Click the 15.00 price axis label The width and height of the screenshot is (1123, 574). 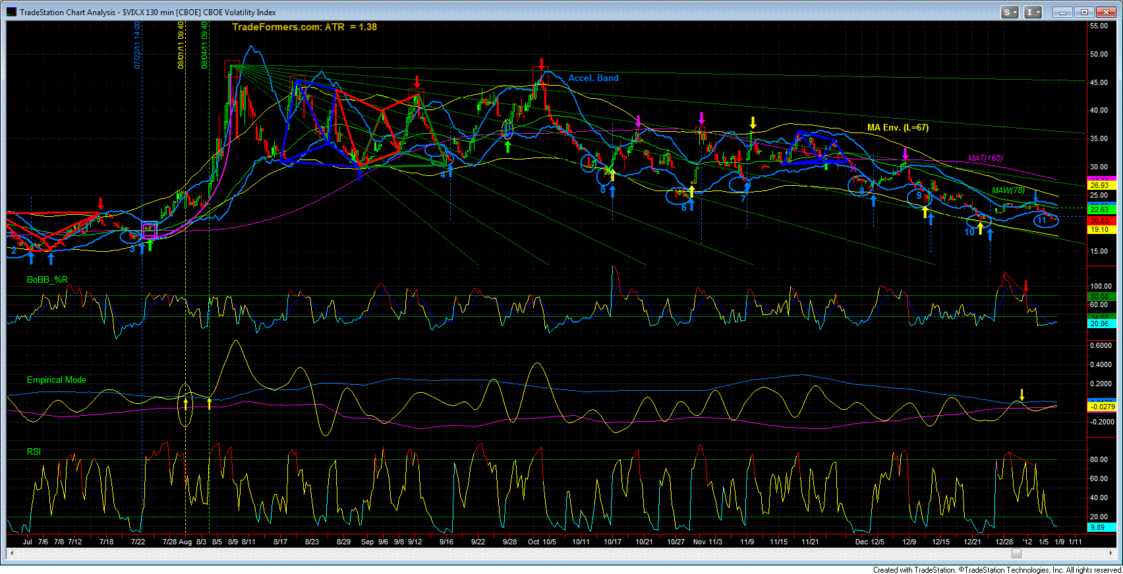1099,251
